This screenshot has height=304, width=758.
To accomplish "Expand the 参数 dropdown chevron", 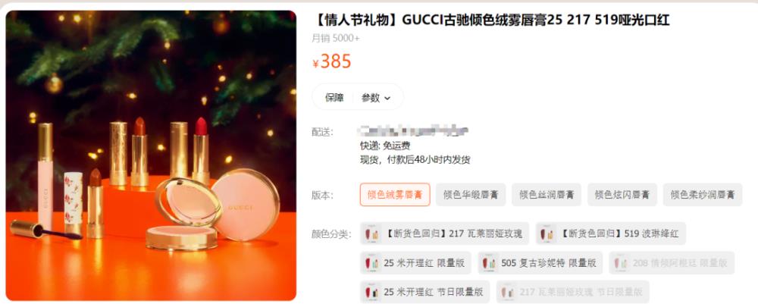I will 387,98.
